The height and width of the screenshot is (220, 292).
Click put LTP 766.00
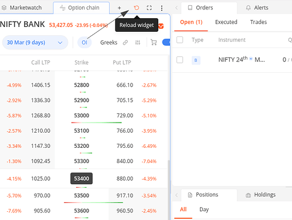pyautogui.click(x=125, y=131)
